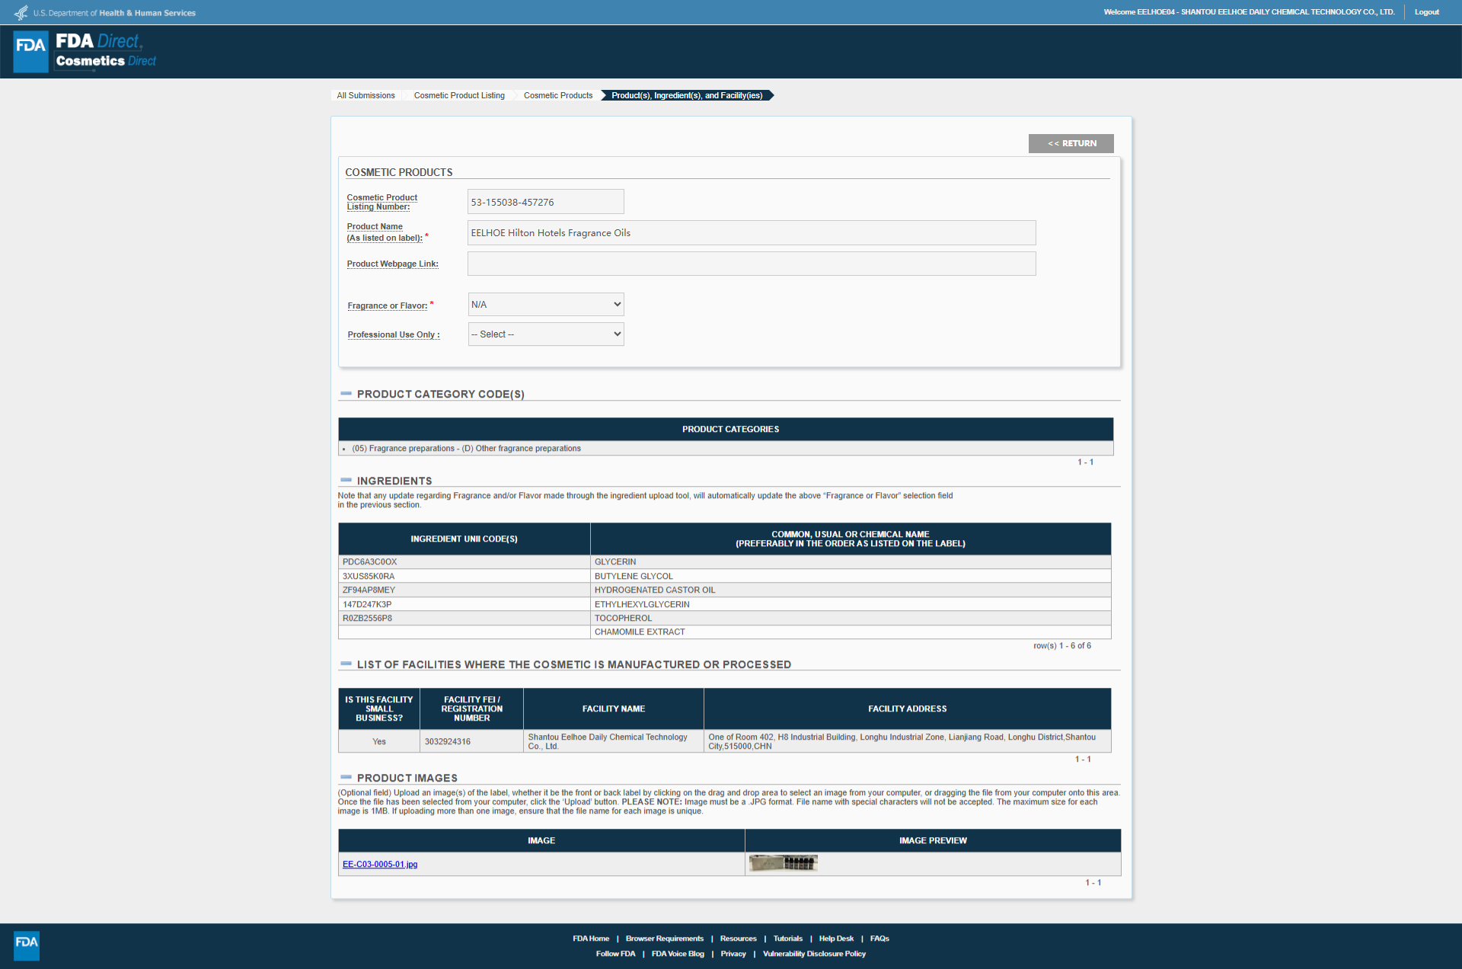Open Cosmetic Product Listing breadcrumb

pyautogui.click(x=459, y=95)
